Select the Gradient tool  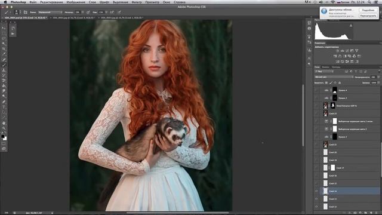pyautogui.click(x=4, y=86)
